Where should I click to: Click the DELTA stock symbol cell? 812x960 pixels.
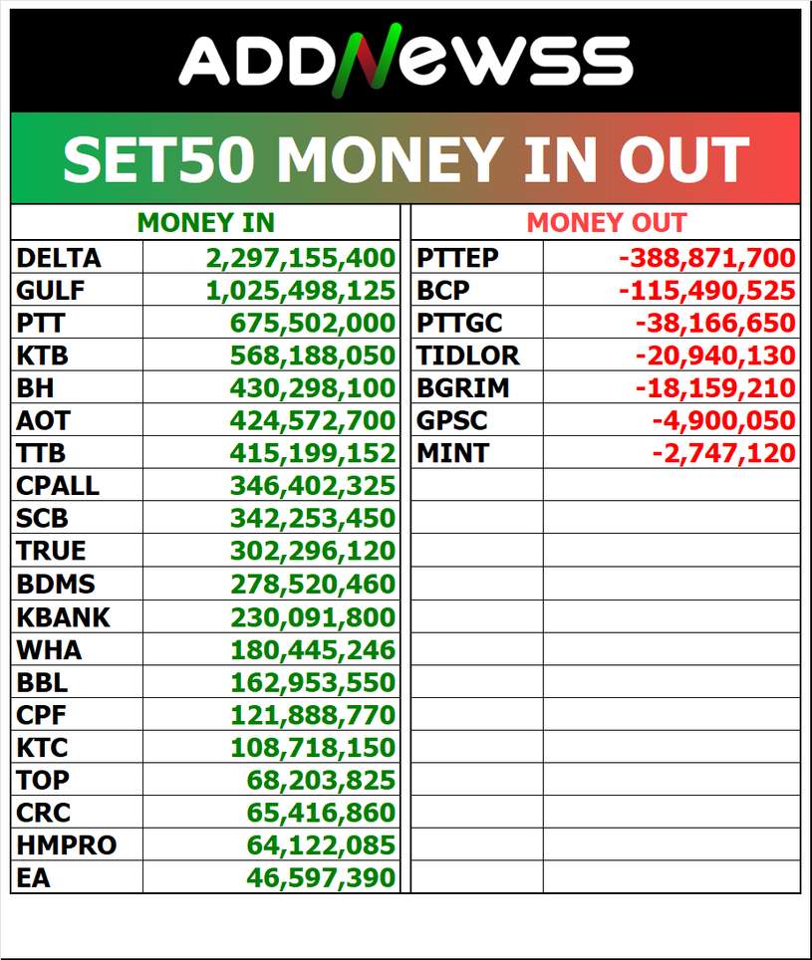tap(59, 259)
